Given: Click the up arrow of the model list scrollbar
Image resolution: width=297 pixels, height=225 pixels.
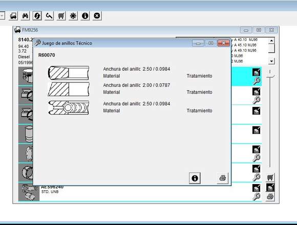Looking at the screenshot, I should tap(271, 40).
